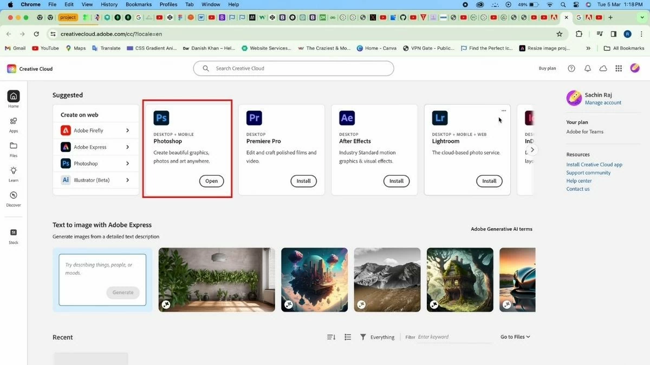Toggle list view layout in the Recent section
This screenshot has width=650, height=365.
pyautogui.click(x=347, y=336)
